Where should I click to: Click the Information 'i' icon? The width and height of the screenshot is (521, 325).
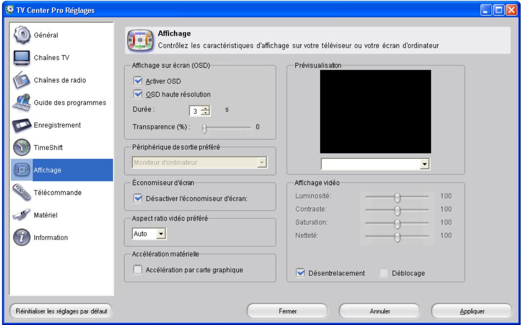21,237
